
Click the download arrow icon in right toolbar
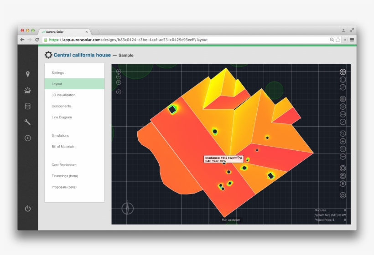point(343,184)
